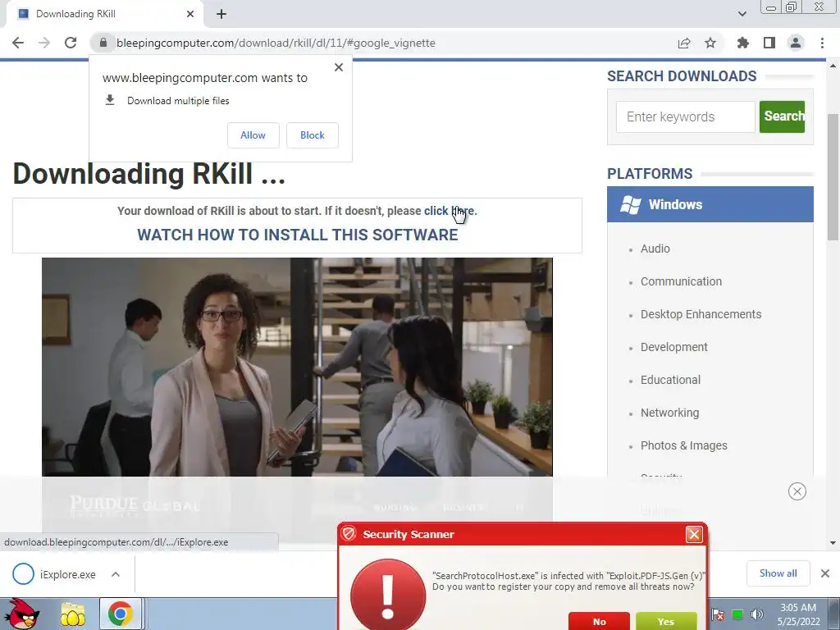Screen dimensions: 840x630
Task: Open the clock showing 3:05 AM
Action: (x=798, y=614)
